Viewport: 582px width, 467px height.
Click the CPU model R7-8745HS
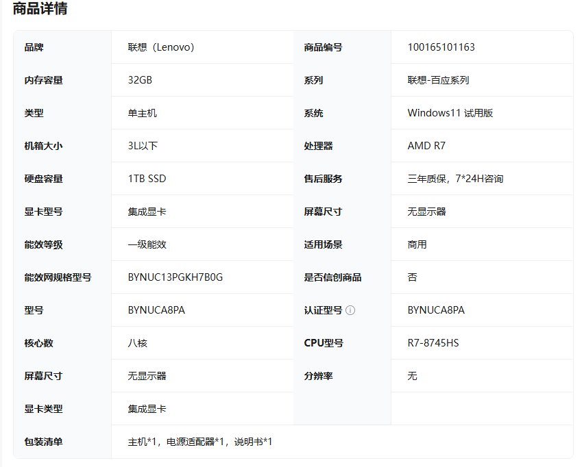tap(433, 343)
